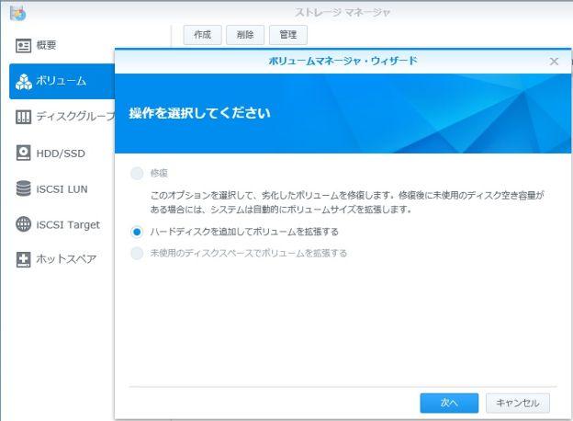
Task: Click the ボリュームマネージャ・ウィザード dialog title
Action: point(343,61)
